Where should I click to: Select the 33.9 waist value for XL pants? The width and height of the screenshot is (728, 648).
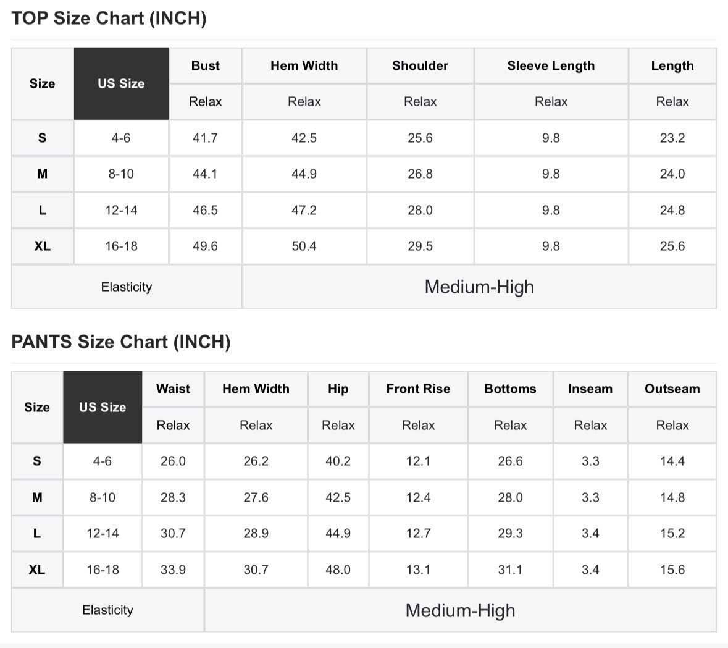coord(173,570)
